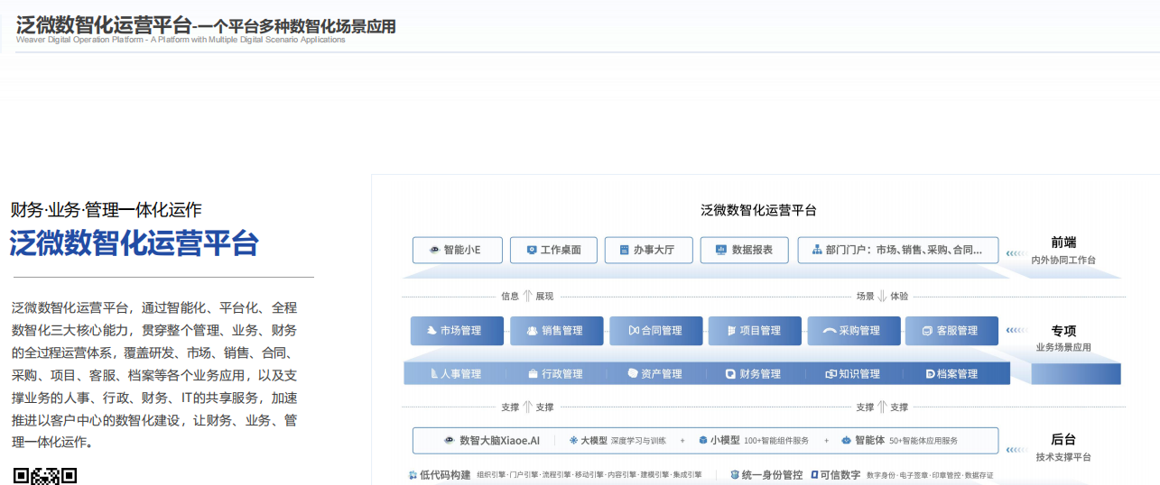The height and width of the screenshot is (485, 1160).
Task: Click the up arrow between 信息 and 展现
Action: click(x=527, y=296)
